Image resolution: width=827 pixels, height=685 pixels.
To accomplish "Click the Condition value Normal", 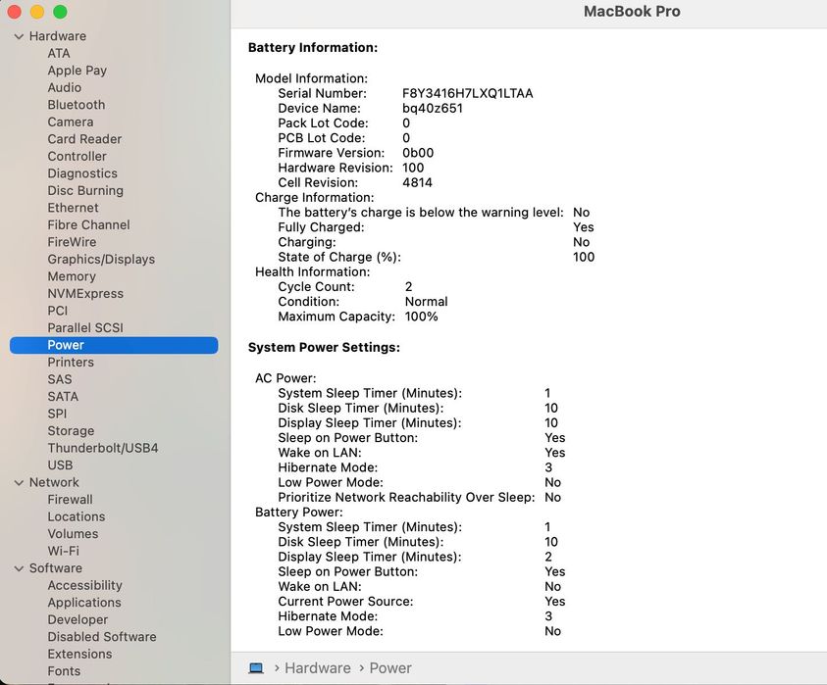I will click(x=426, y=302).
